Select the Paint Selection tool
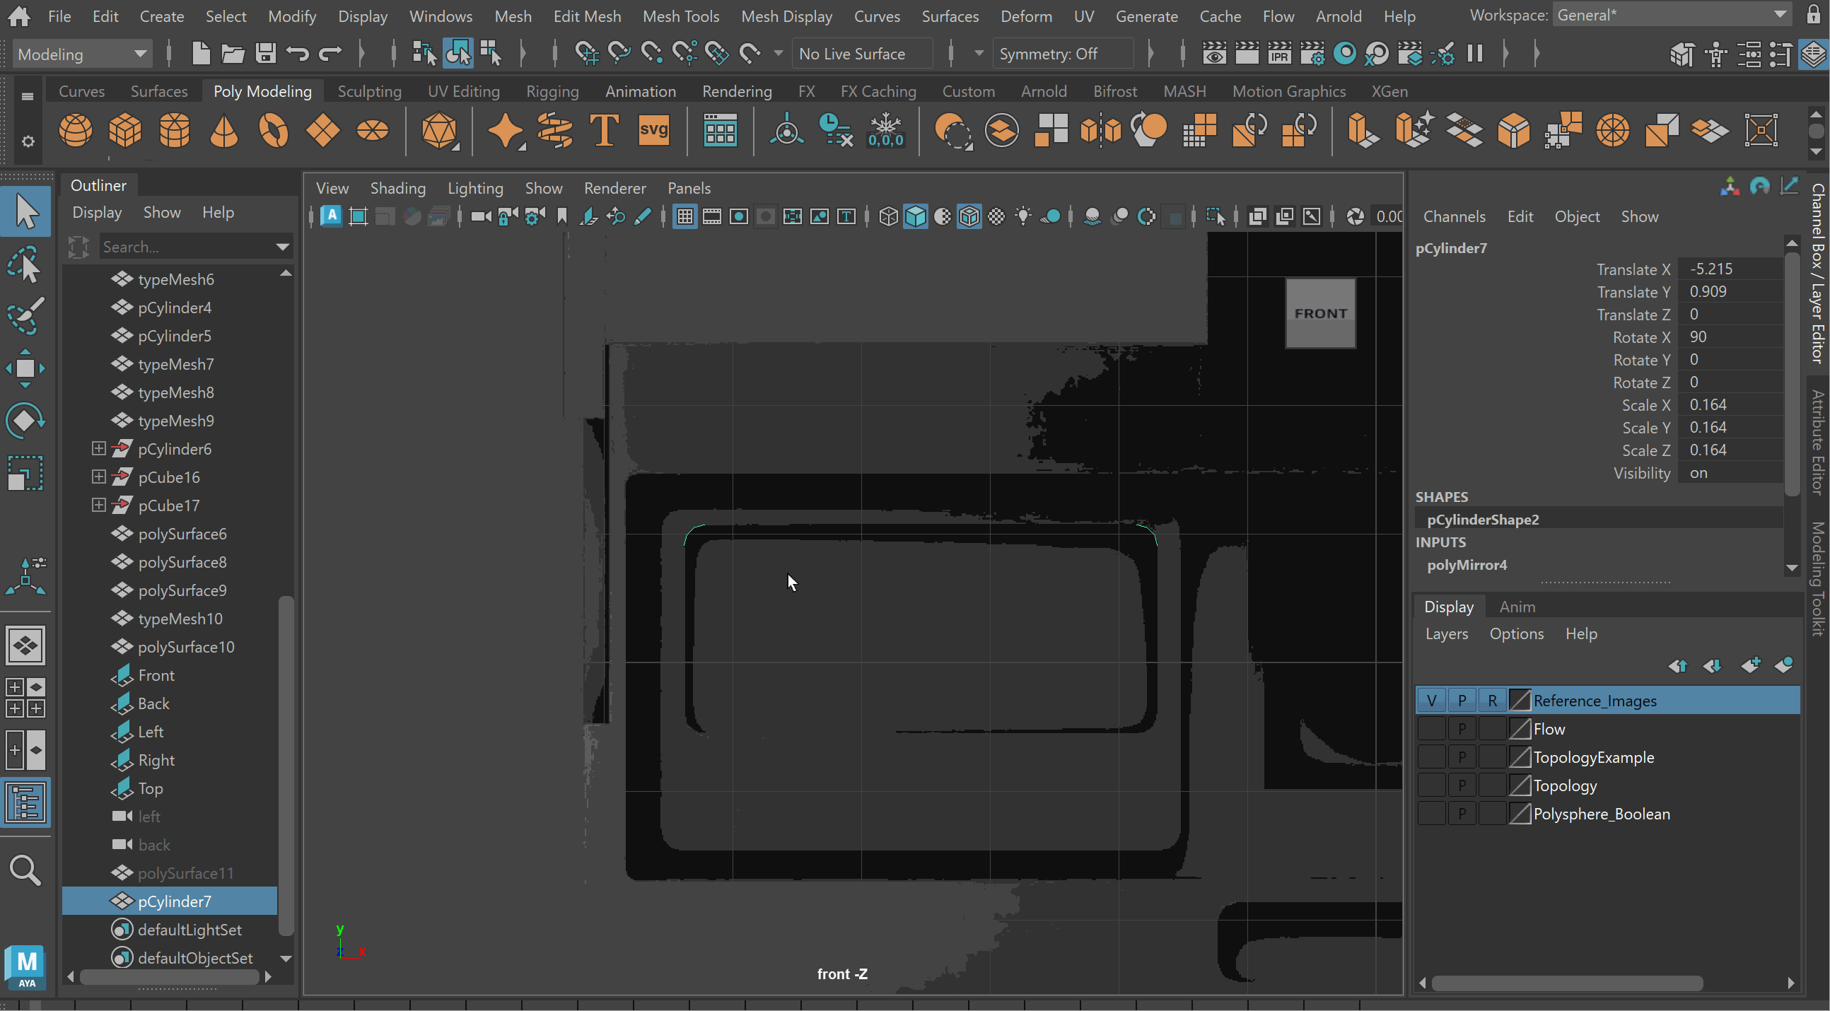 click(x=25, y=315)
